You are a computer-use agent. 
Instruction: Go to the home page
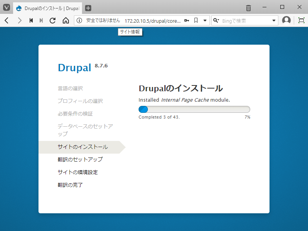click(x=66, y=20)
